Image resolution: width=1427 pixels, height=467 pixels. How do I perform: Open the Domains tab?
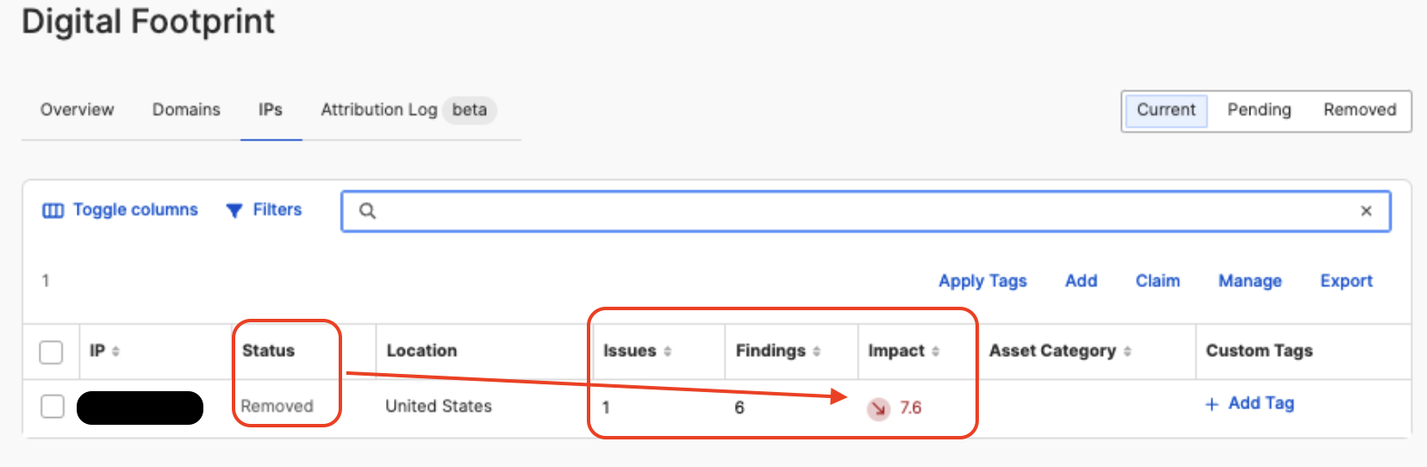click(x=186, y=110)
